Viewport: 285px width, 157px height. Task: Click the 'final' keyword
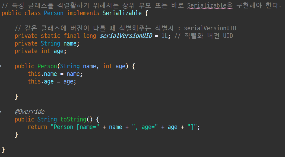coord(72,36)
